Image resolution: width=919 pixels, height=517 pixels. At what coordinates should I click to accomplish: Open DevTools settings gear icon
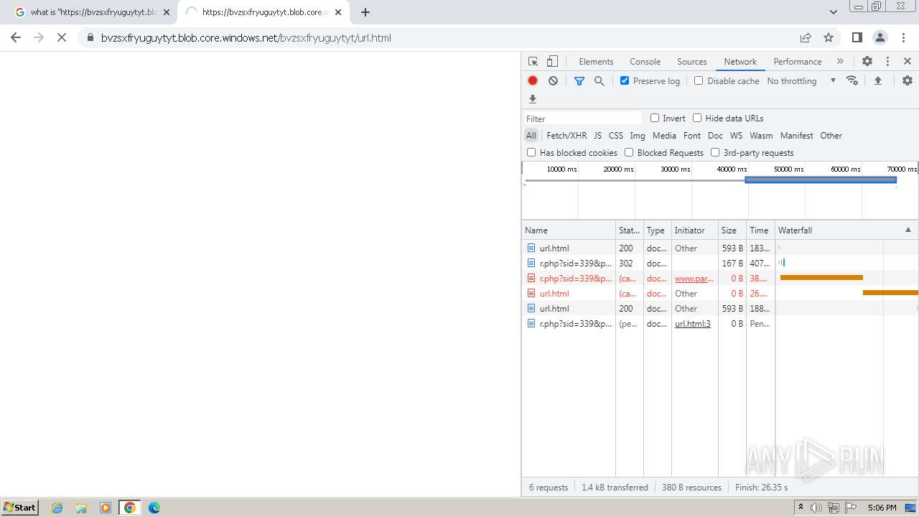click(x=867, y=62)
